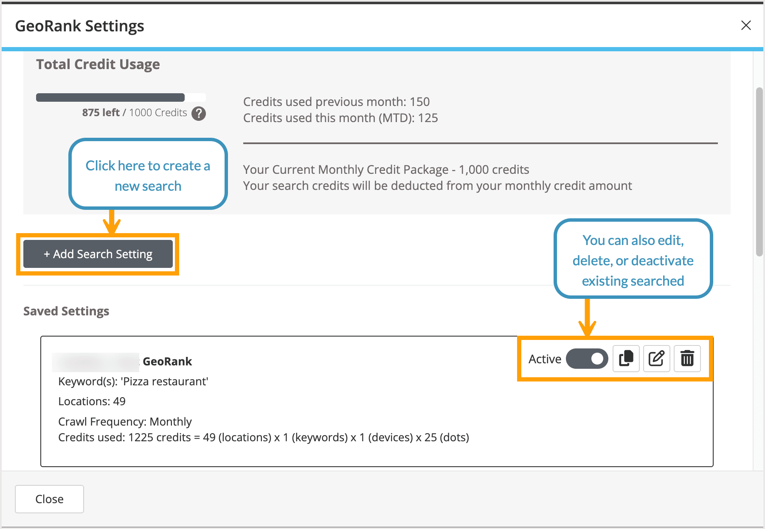Click the + Add Search Setting button

pyautogui.click(x=97, y=254)
